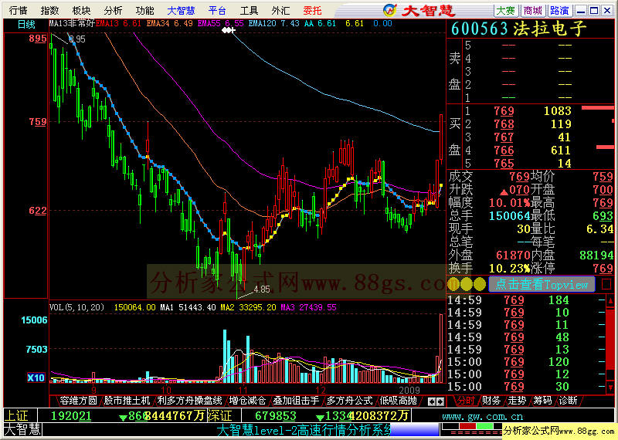The height and width of the screenshot is (440, 618).
Task: Open the 大智慧 menu
Action: 181,11
